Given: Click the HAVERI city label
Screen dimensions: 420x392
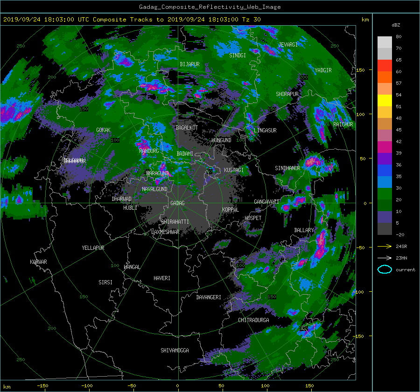Looking at the screenshot, I should 162,278.
